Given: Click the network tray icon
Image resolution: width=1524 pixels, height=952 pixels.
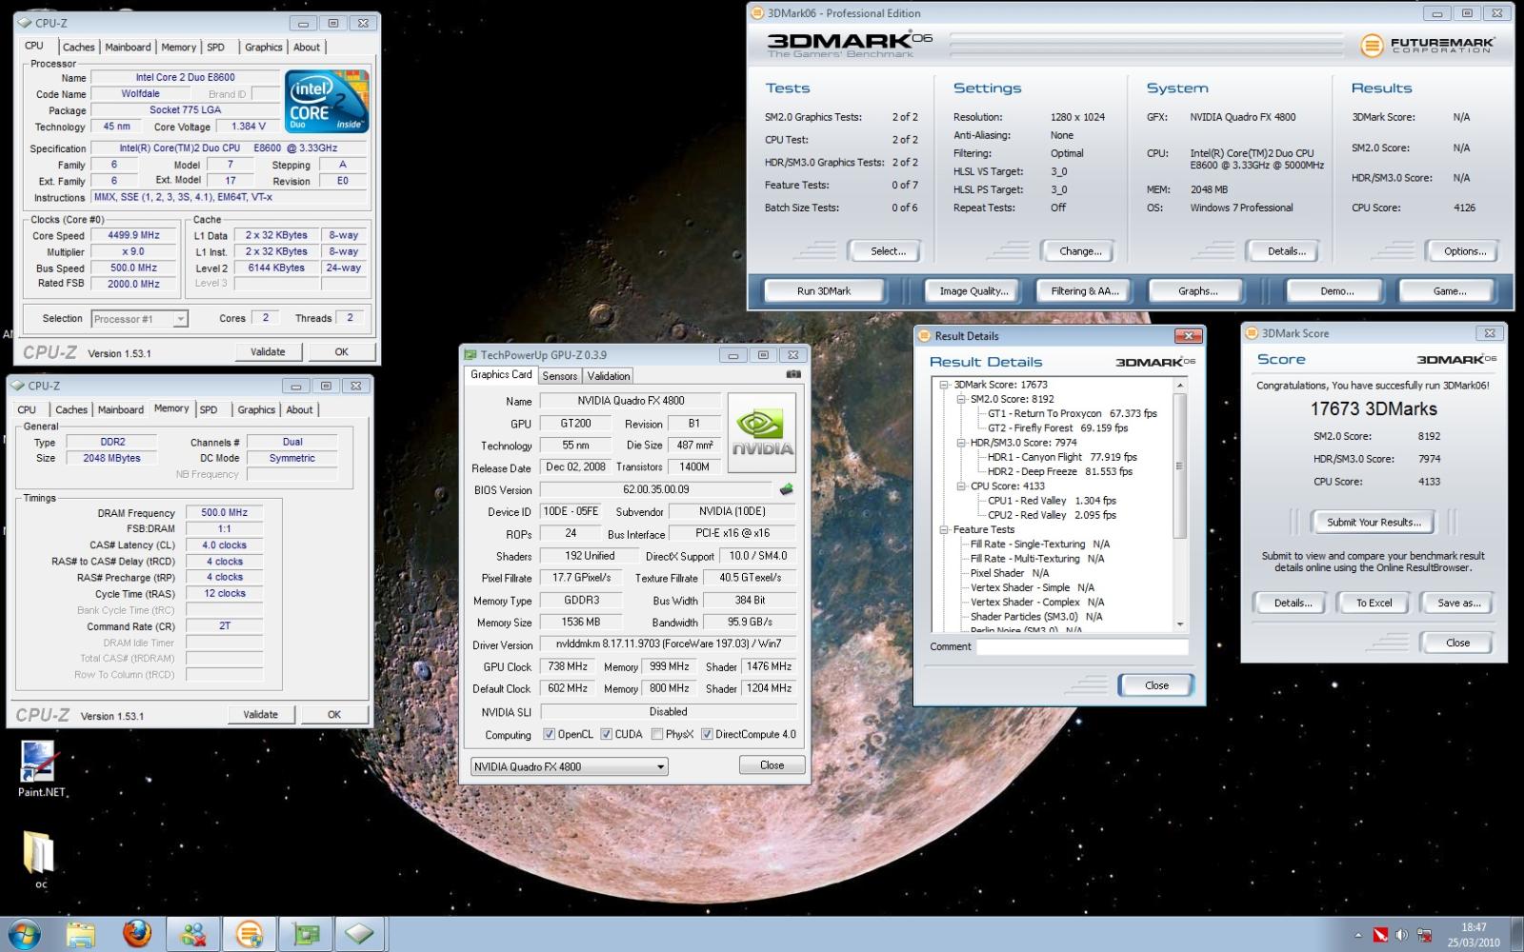Looking at the screenshot, I should [1425, 936].
